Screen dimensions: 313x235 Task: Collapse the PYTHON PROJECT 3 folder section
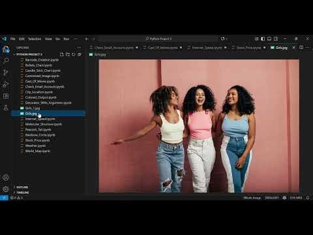(x=29, y=54)
